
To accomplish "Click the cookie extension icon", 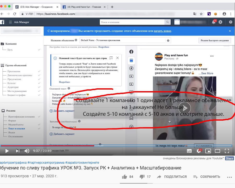I will tap(215, 14).
